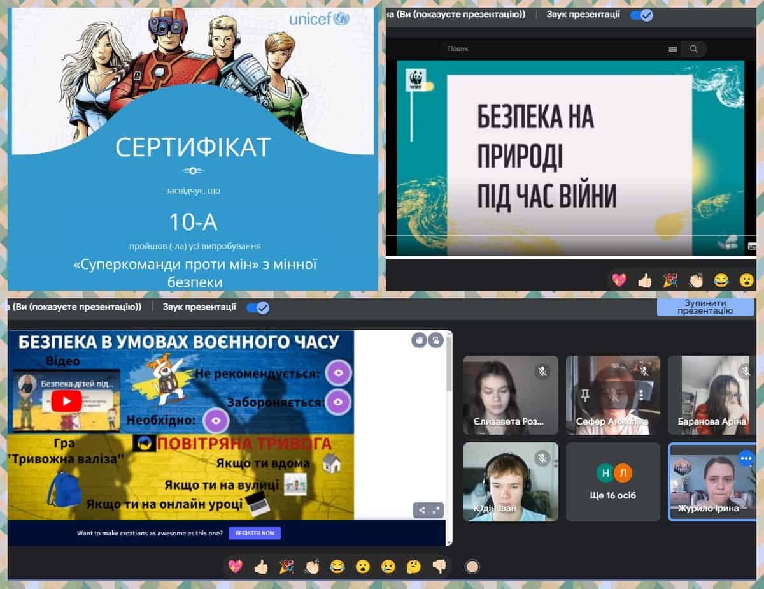Click muted mic icon on Єлизавета Роз... tile
This screenshot has height=589, width=764.
pyautogui.click(x=542, y=371)
